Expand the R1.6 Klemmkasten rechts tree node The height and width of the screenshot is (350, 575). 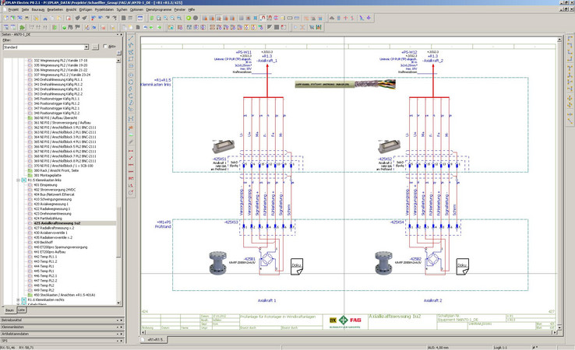(x=18, y=299)
